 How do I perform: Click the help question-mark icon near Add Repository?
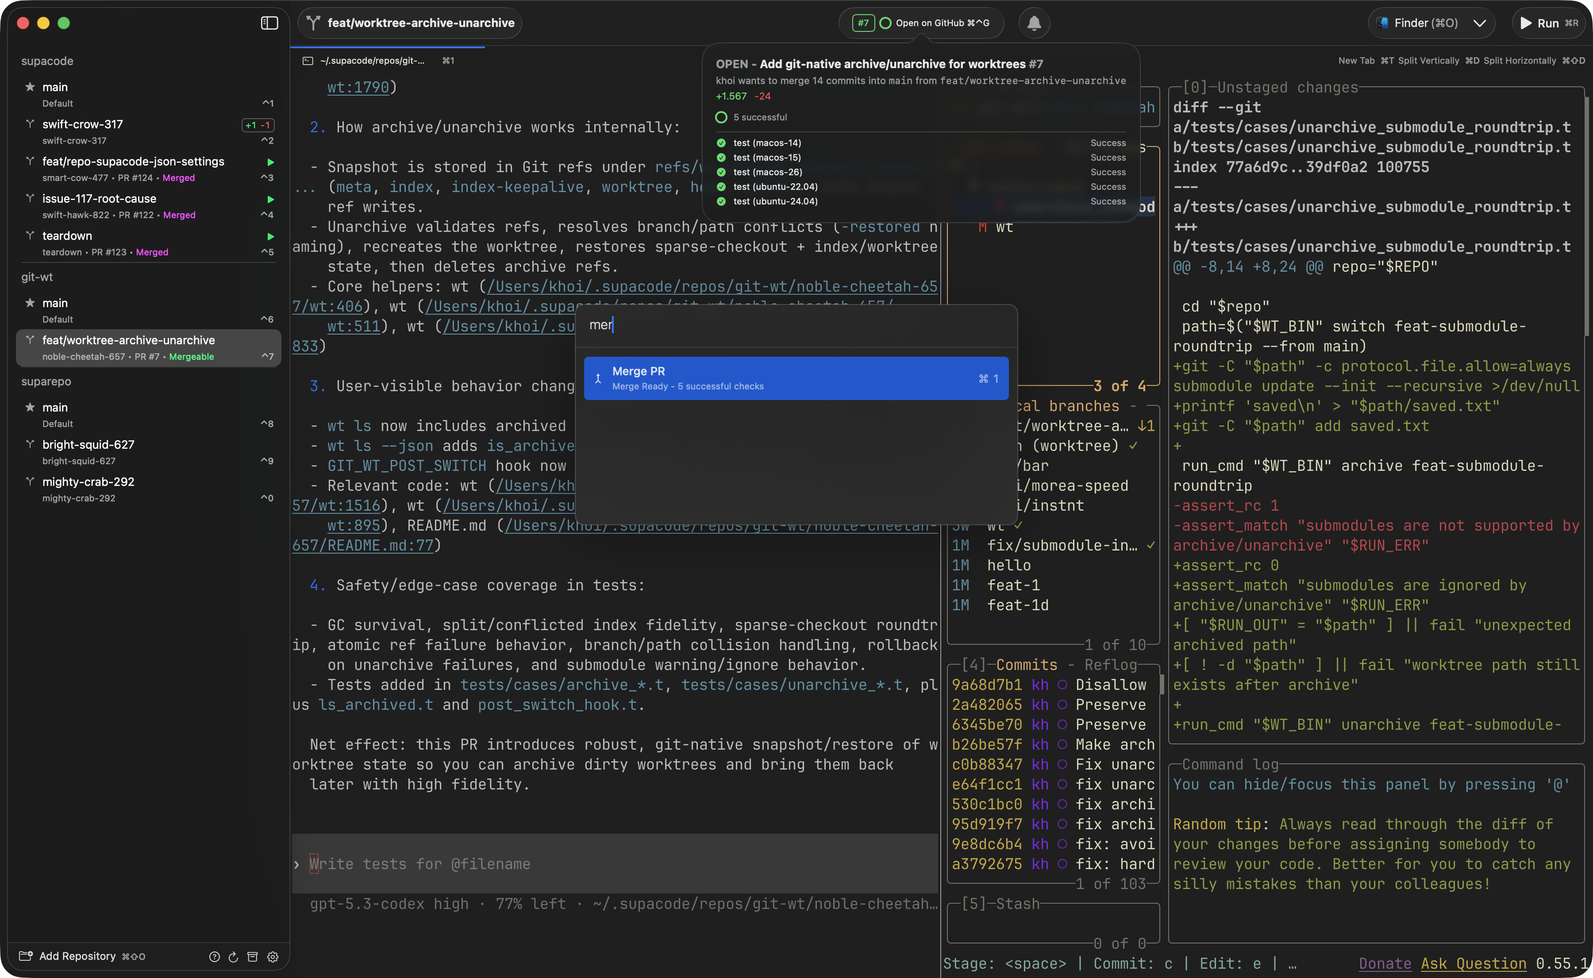pyautogui.click(x=214, y=957)
